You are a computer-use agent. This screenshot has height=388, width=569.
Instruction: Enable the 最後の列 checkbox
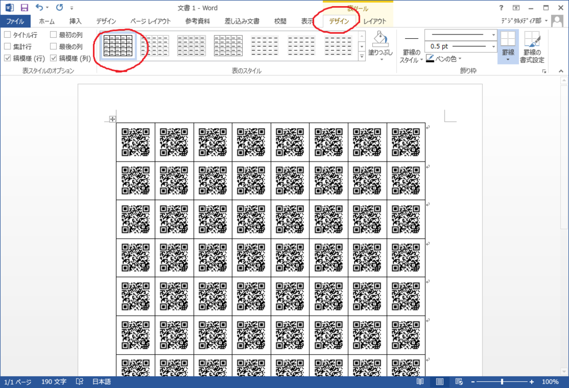click(53, 47)
